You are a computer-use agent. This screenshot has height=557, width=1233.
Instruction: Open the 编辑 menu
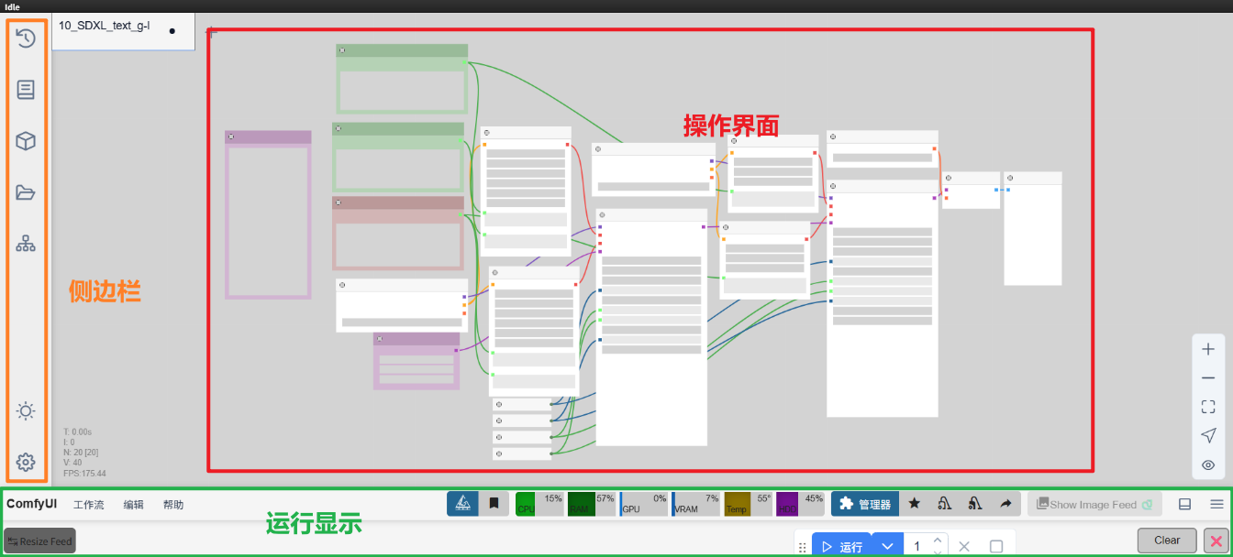pyautogui.click(x=134, y=505)
